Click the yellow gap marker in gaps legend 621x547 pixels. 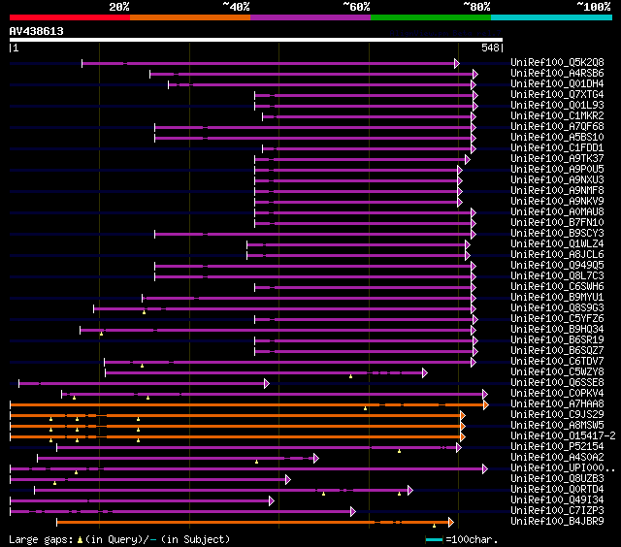(80, 539)
